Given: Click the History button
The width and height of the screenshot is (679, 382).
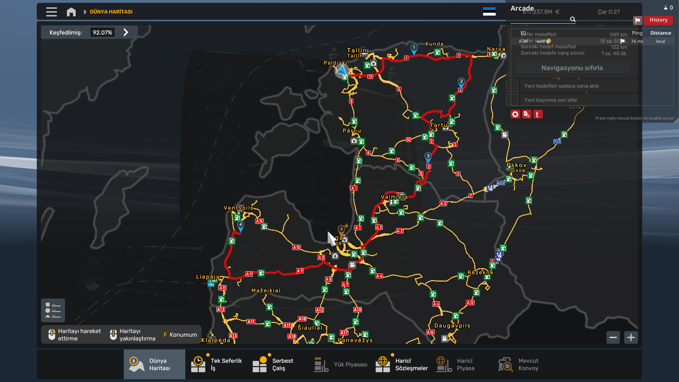Looking at the screenshot, I should (658, 20).
